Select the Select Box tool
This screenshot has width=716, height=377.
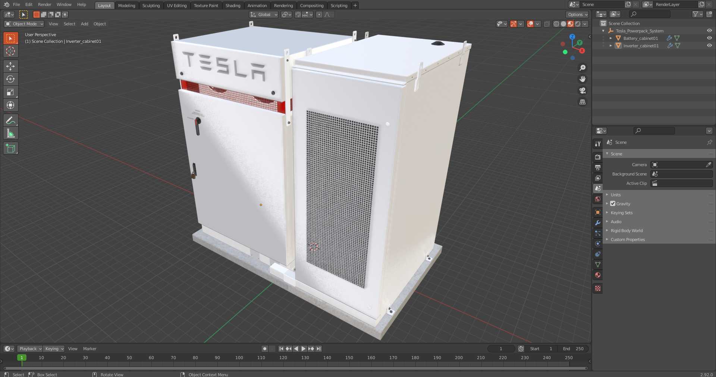click(10, 38)
